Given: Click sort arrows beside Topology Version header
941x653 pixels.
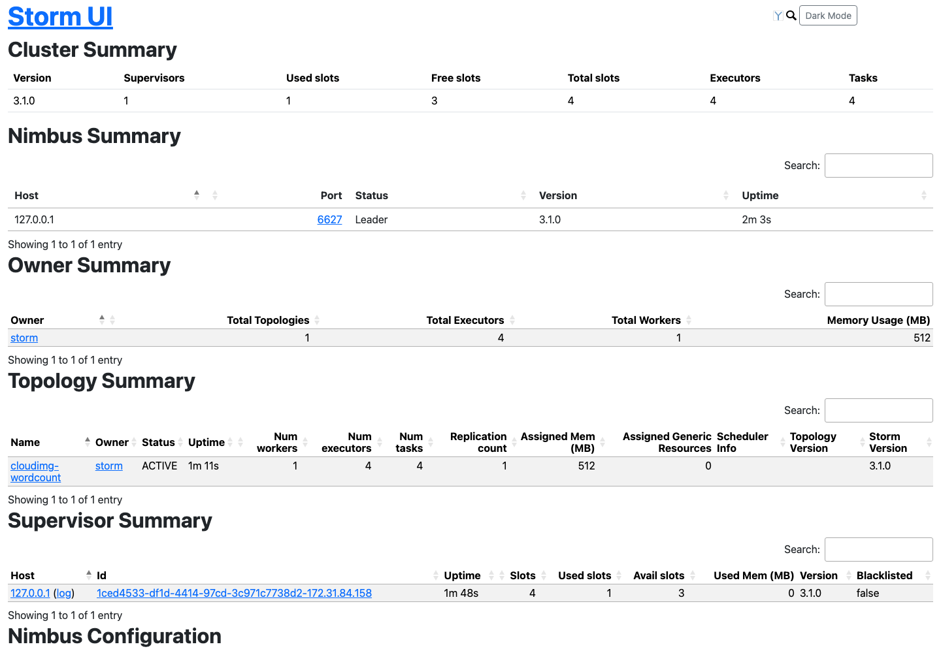Looking at the screenshot, I should 863,442.
